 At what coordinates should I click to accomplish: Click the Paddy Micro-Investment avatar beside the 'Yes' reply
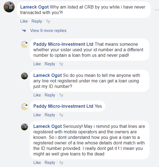pos(24,107)
